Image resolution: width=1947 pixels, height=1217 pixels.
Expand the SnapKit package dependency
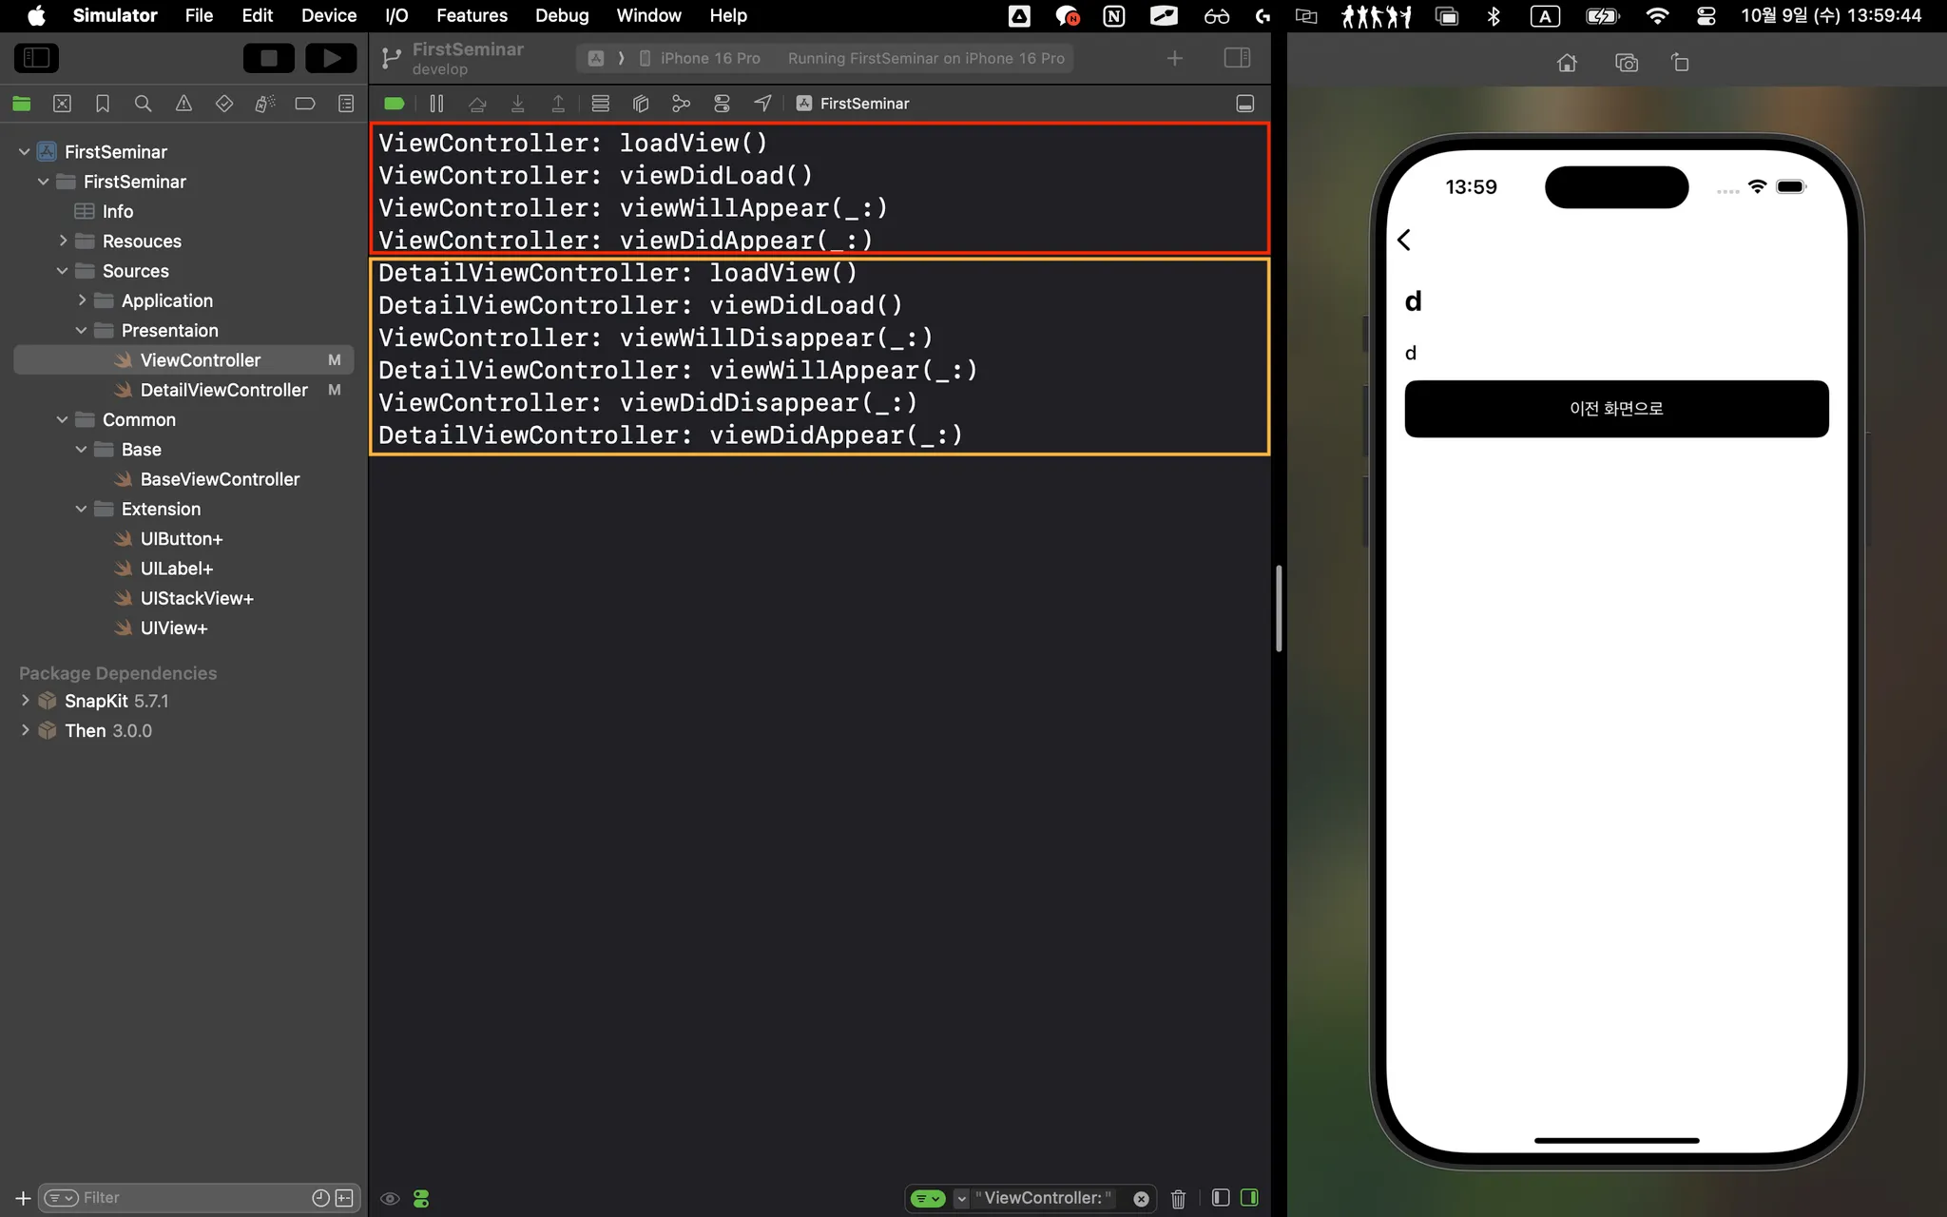click(25, 701)
